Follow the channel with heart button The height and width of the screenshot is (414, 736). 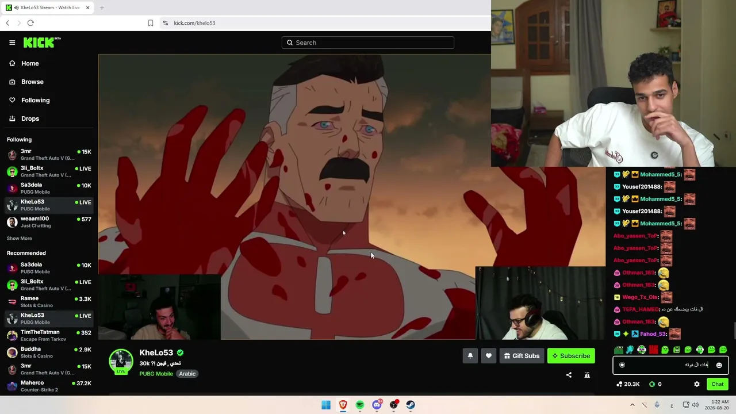[x=489, y=356]
